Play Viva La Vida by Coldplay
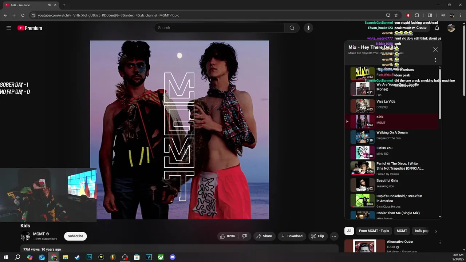Screen dimensions: 466x262 pyautogui.click(x=392, y=106)
